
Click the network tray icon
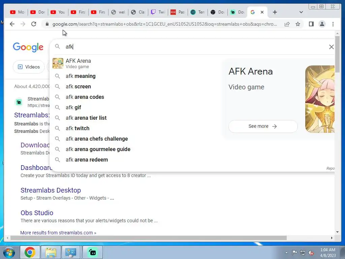tap(303, 253)
